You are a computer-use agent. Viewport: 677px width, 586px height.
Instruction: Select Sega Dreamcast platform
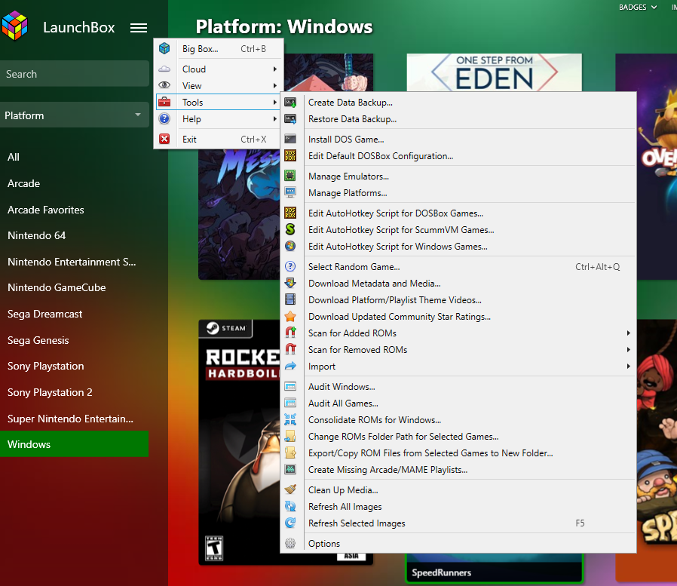pos(75,314)
